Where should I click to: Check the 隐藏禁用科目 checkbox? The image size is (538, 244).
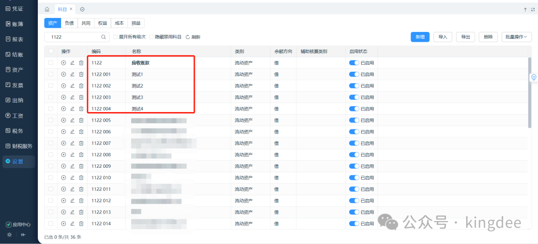(x=151, y=37)
